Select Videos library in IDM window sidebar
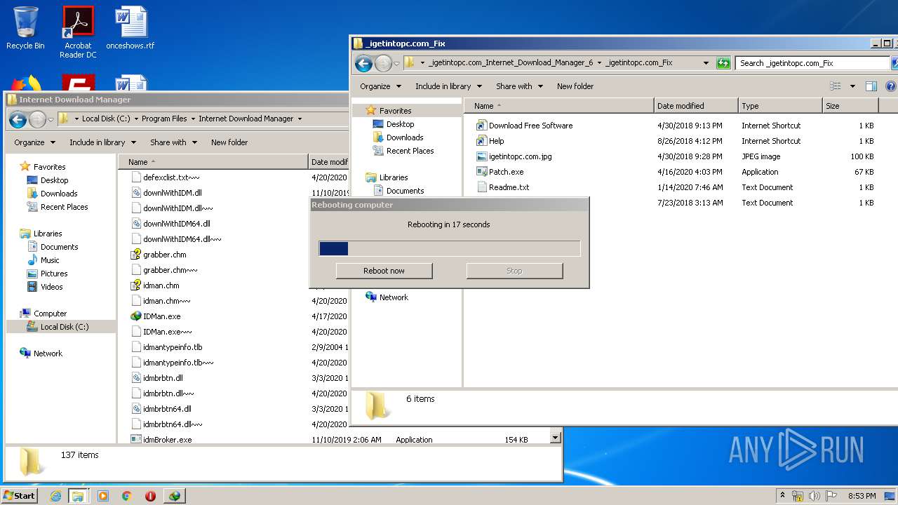 [x=51, y=287]
